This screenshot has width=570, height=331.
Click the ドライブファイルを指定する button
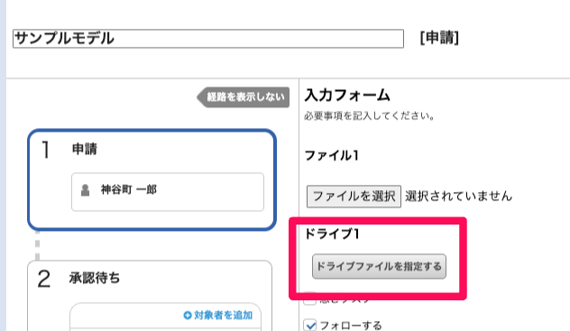click(379, 266)
